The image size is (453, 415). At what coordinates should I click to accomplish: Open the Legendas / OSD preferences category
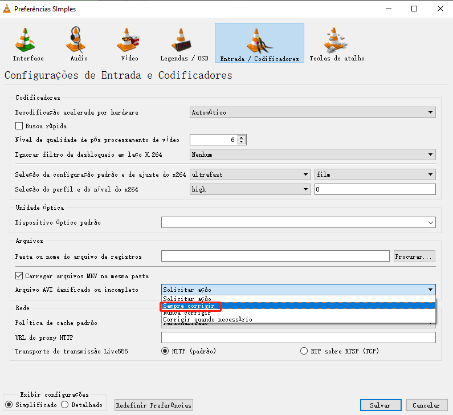(x=184, y=43)
